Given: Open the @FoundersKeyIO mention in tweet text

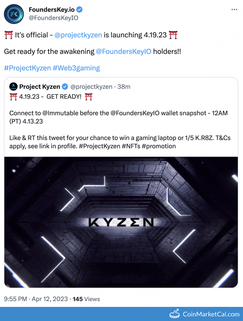Looking at the screenshot, I should tap(124, 51).
